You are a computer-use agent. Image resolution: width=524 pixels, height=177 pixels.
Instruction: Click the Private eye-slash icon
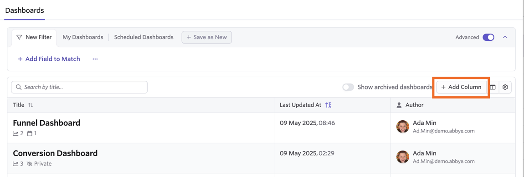click(29, 164)
